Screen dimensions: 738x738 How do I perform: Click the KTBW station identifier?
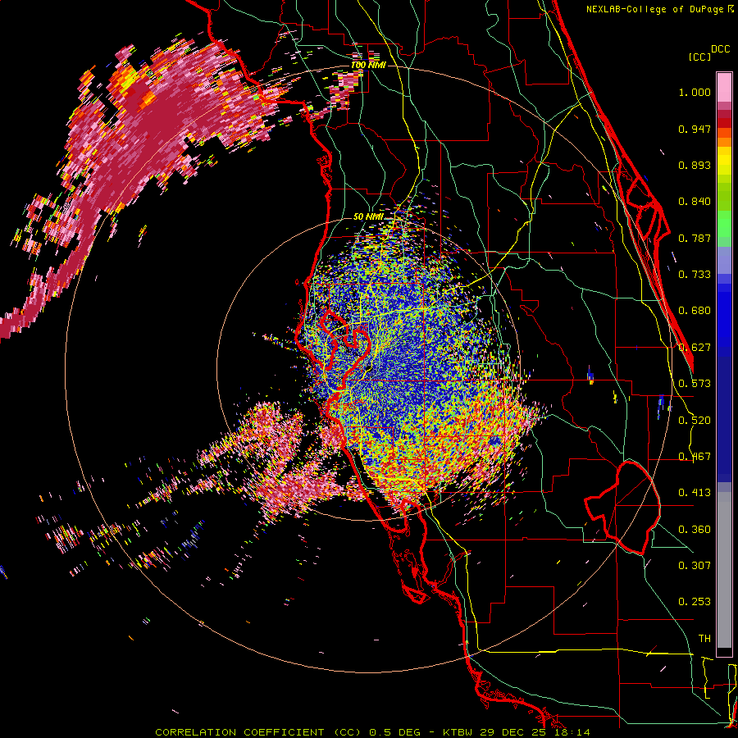459,732
